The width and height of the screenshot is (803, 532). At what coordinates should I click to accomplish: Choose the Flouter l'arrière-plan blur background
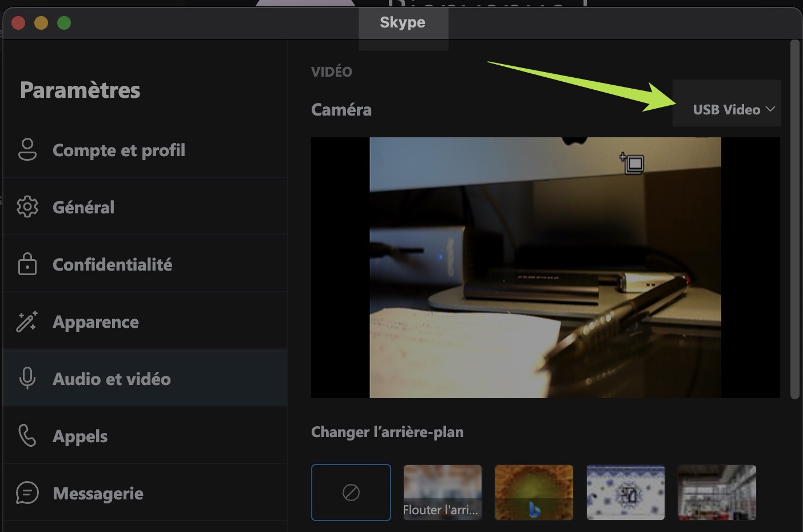443,493
